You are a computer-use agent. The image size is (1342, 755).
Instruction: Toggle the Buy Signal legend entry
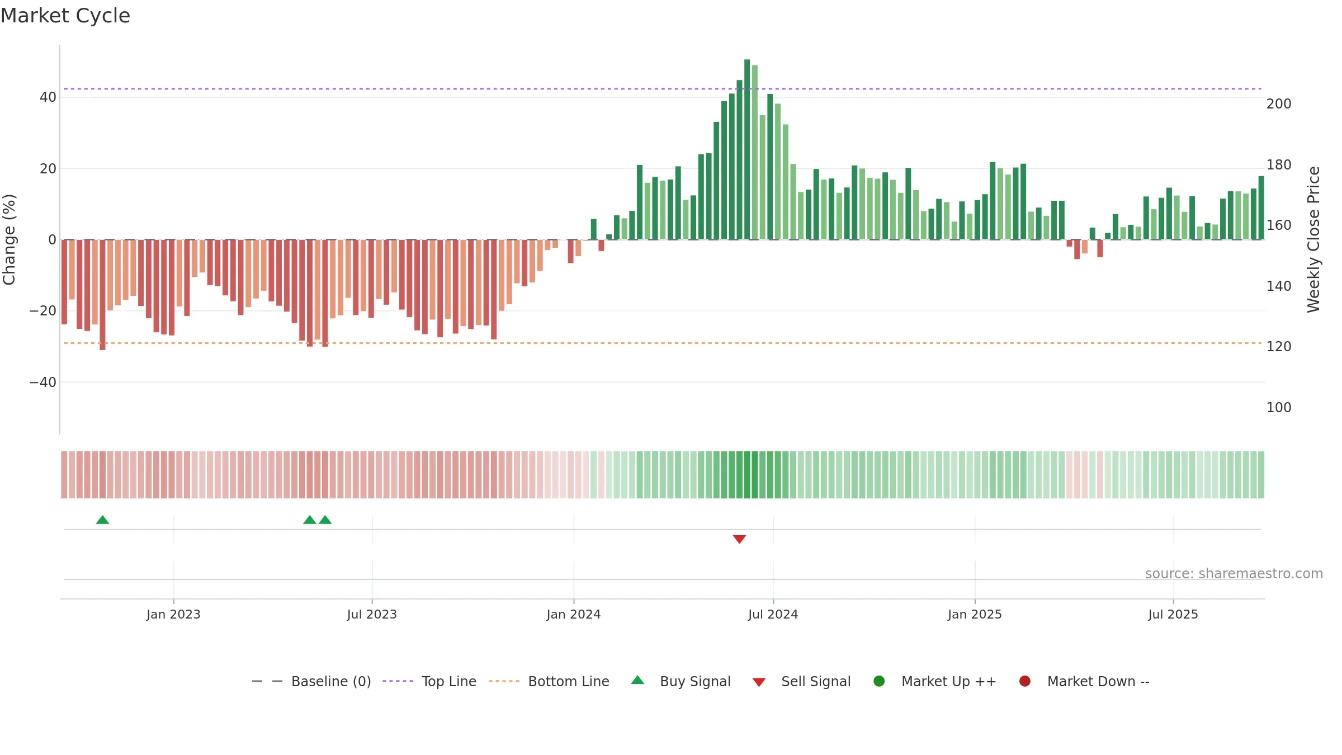(681, 681)
